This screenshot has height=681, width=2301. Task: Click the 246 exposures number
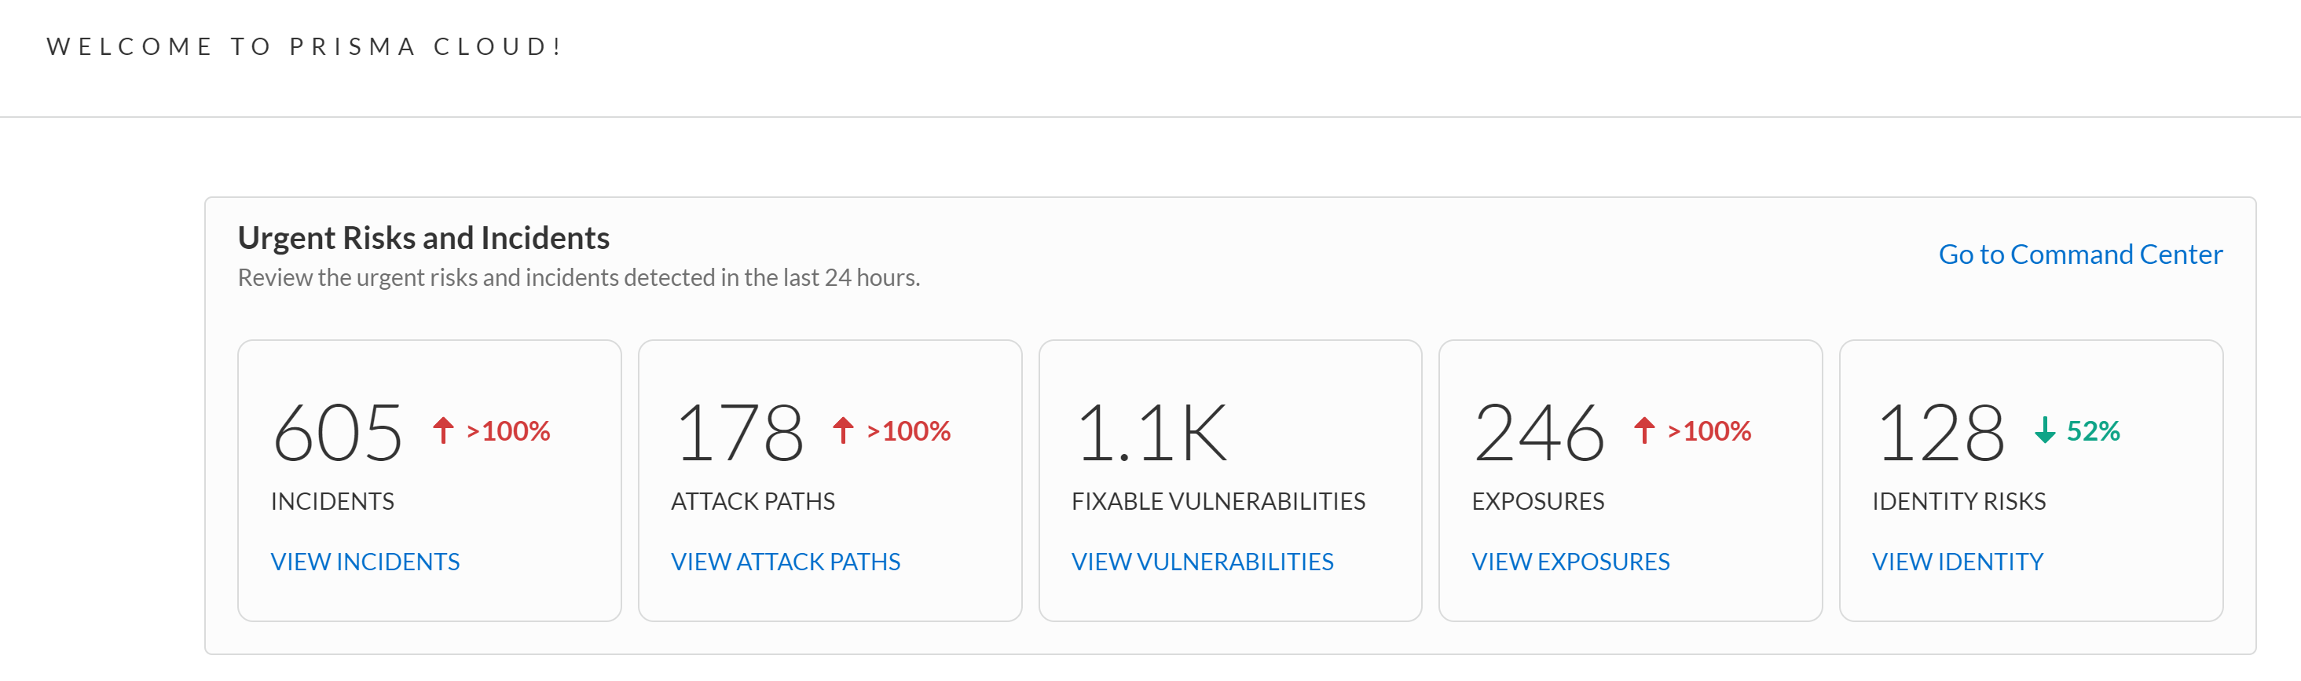point(1538,433)
